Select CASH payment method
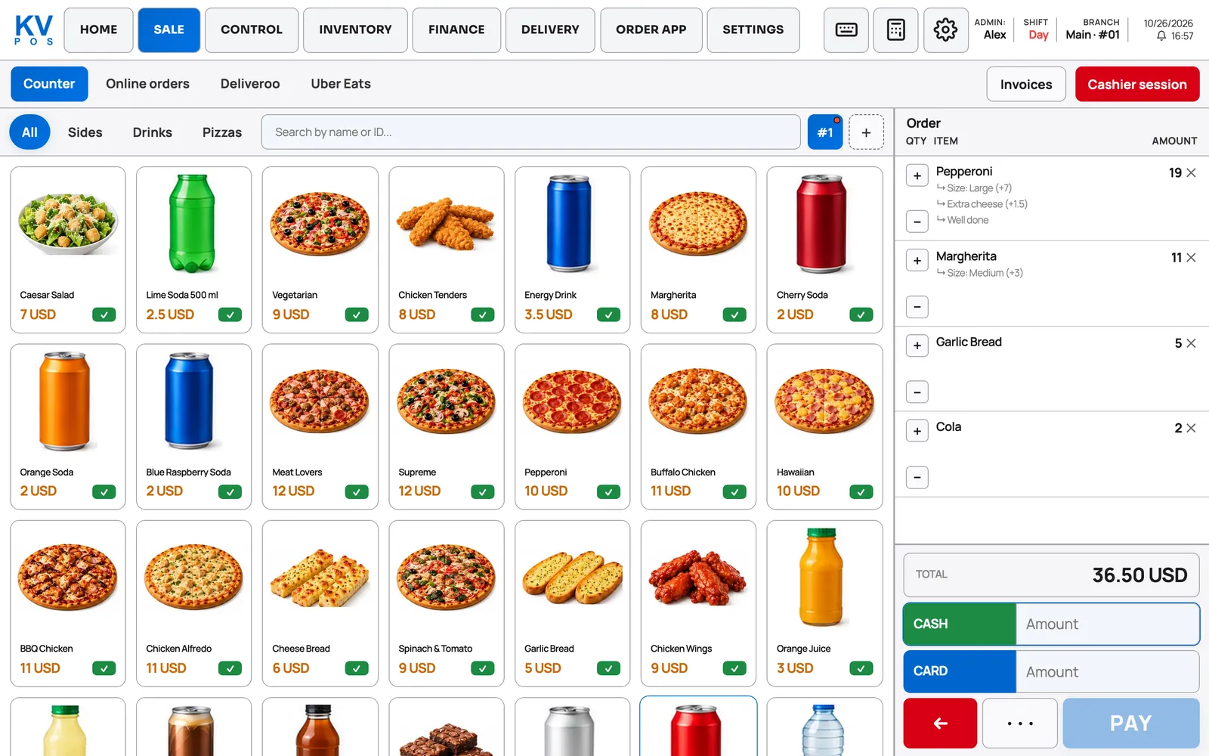 960,624
